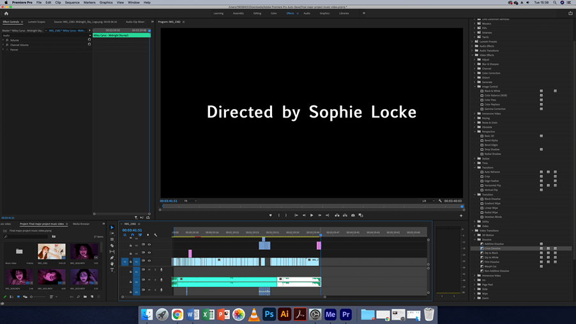Pick the Hand tool in the tools panel
Viewport: 576px width, 324px height.
coord(112,264)
